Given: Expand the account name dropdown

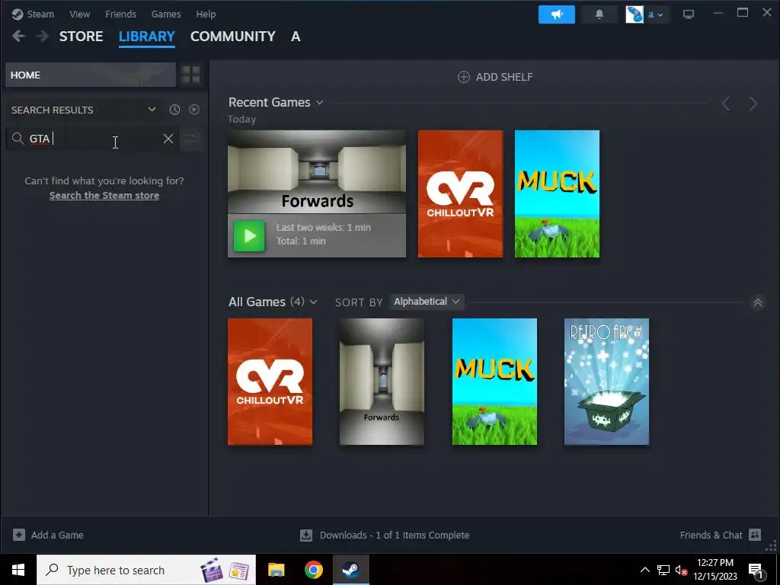Looking at the screenshot, I should coord(656,15).
